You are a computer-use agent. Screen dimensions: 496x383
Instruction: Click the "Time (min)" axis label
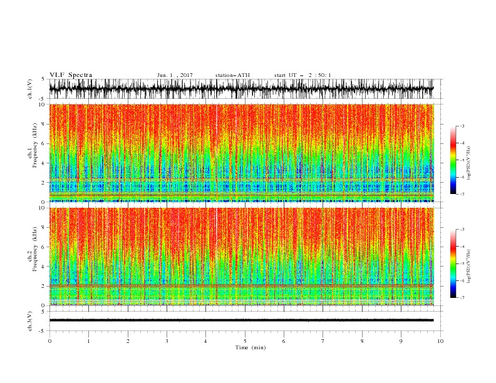[251, 347]
